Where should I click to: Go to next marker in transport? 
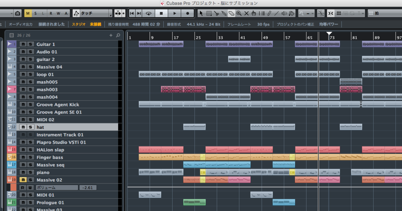[x=139, y=13]
